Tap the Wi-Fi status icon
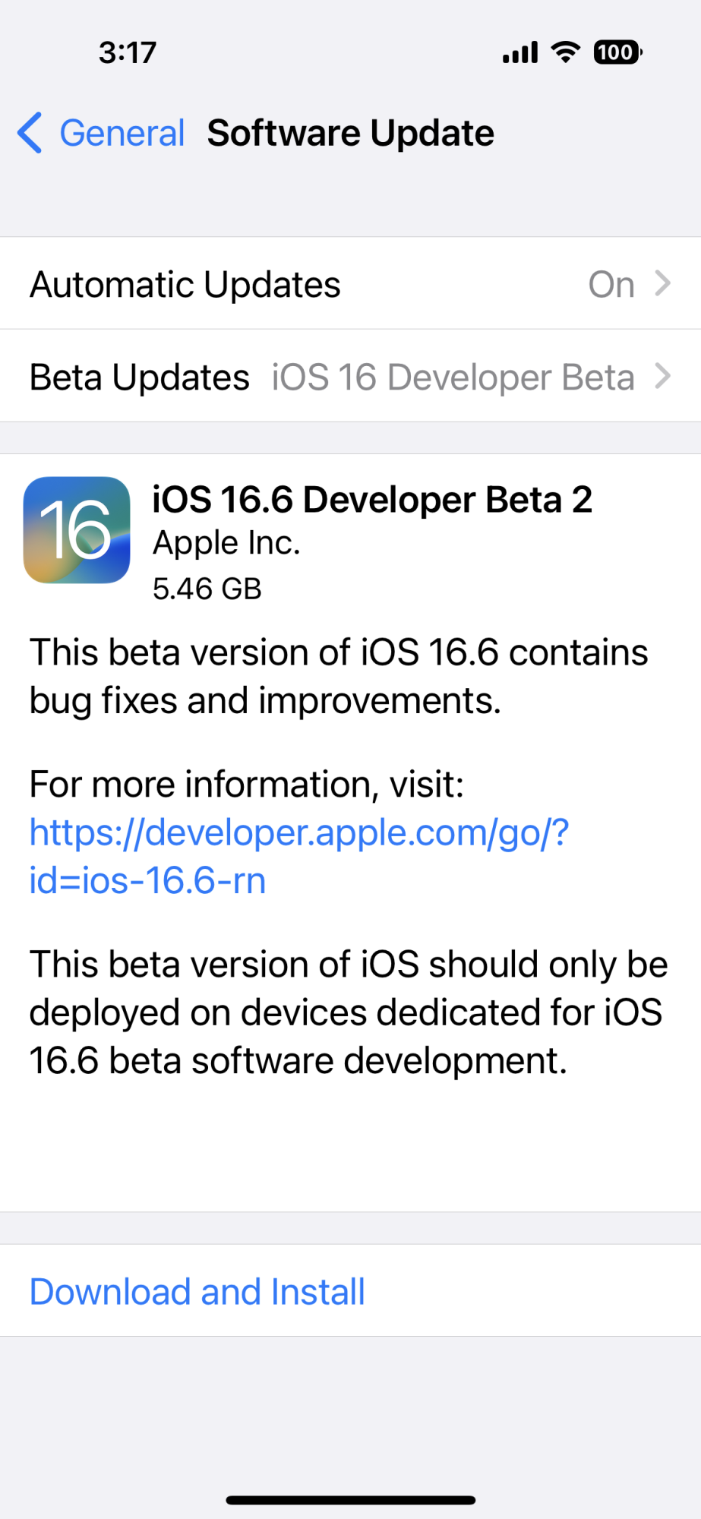 click(x=565, y=52)
